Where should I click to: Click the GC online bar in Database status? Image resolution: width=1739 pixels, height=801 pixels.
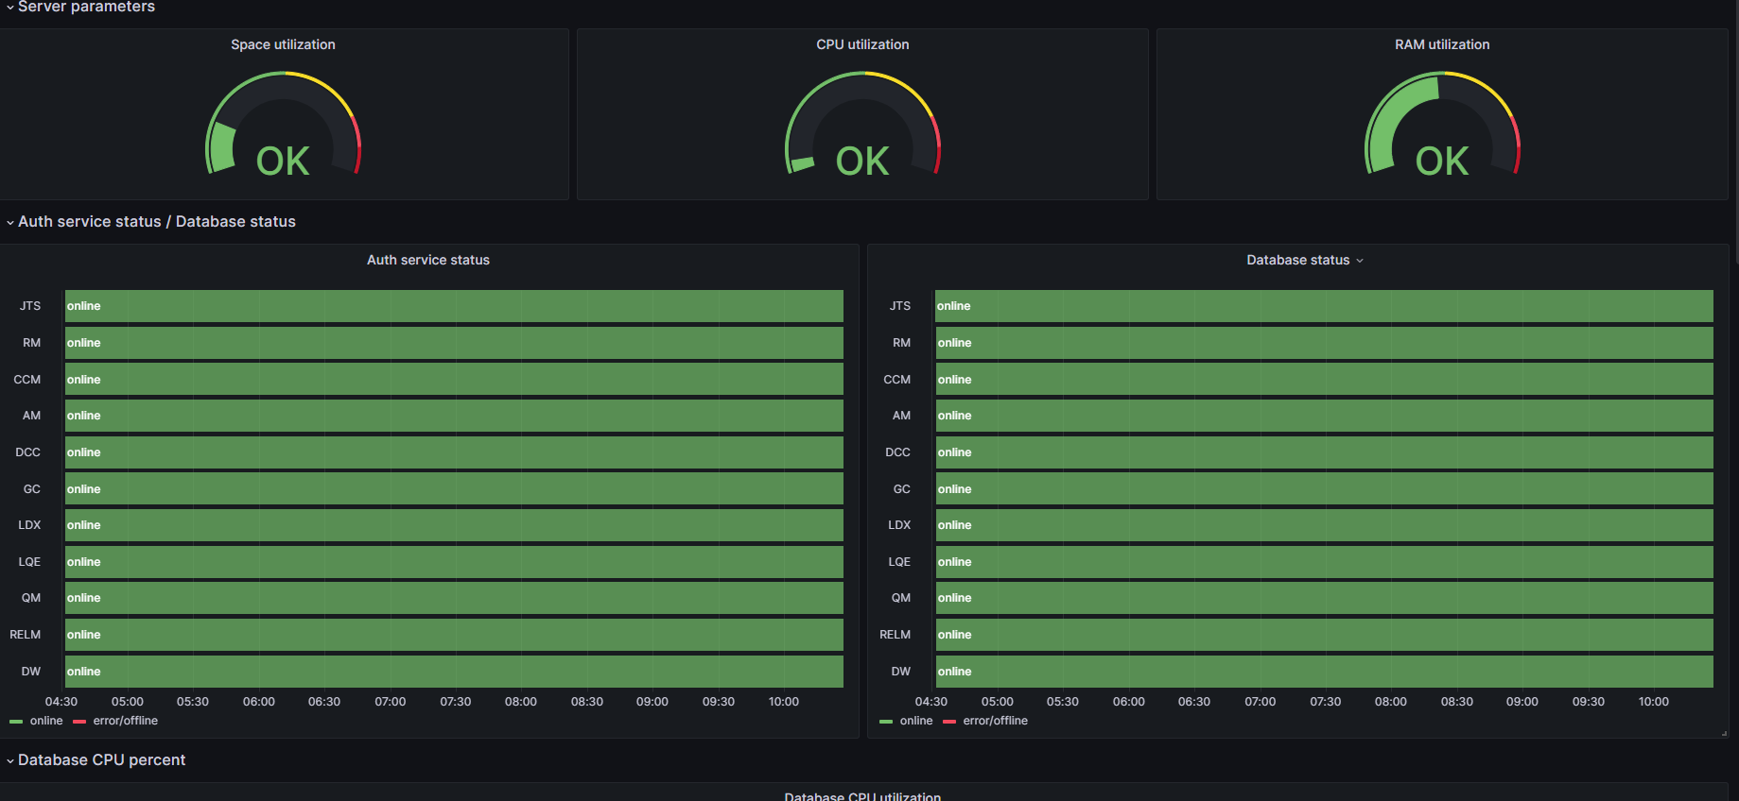[1324, 488]
